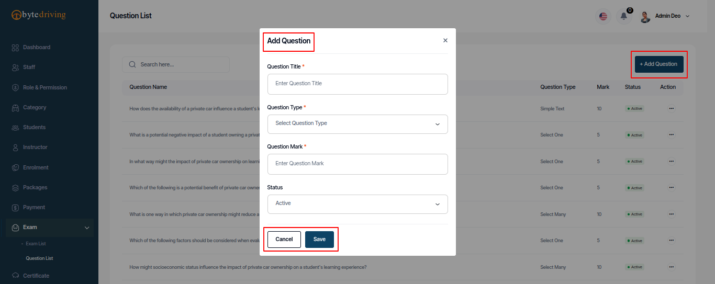Open the Packages sidebar icon
Viewport: 715px width, 284px height.
(x=15, y=188)
